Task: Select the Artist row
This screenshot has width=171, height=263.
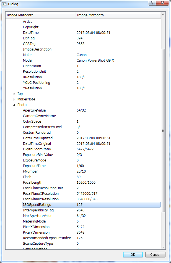Action: tap(91, 21)
